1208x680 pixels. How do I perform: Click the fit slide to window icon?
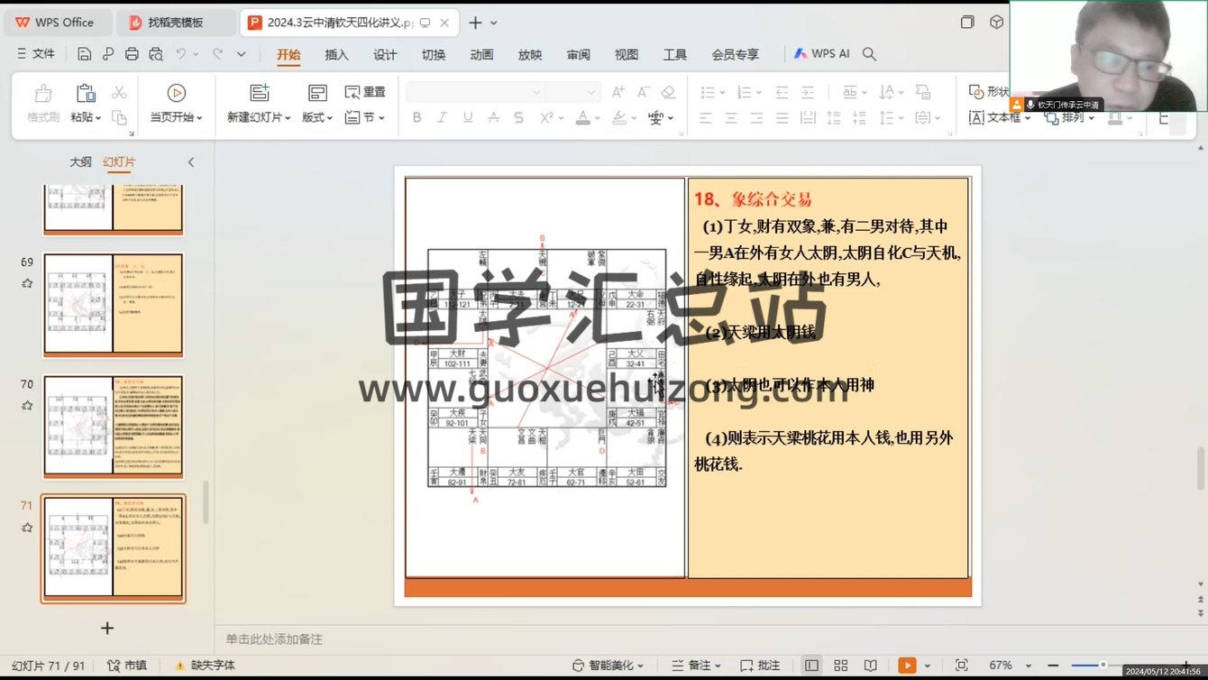(x=961, y=666)
